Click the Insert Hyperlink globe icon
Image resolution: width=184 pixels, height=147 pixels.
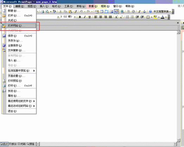click(x=122, y=12)
